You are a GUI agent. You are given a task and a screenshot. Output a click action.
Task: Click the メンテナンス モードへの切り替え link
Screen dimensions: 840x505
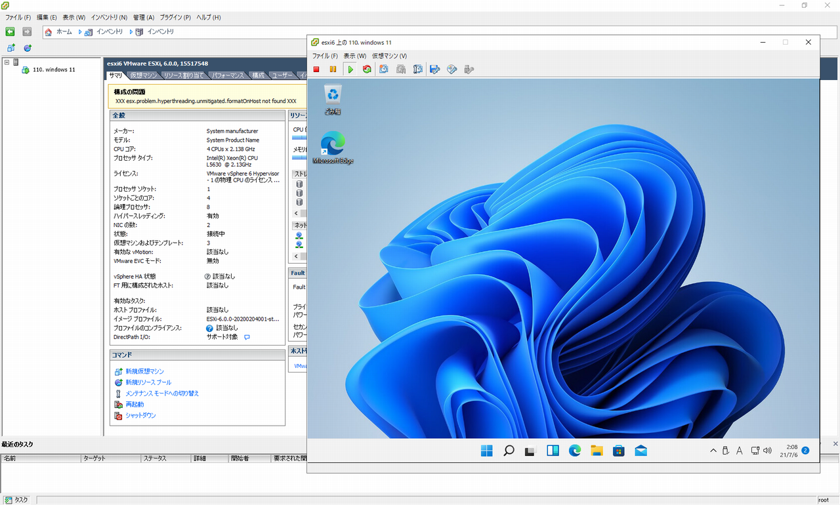coord(162,394)
